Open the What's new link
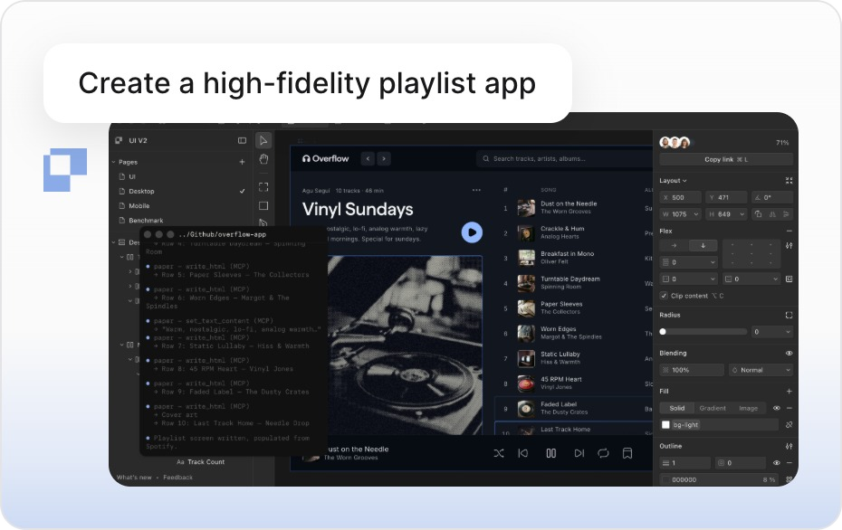The width and height of the screenshot is (842, 530). pos(134,477)
